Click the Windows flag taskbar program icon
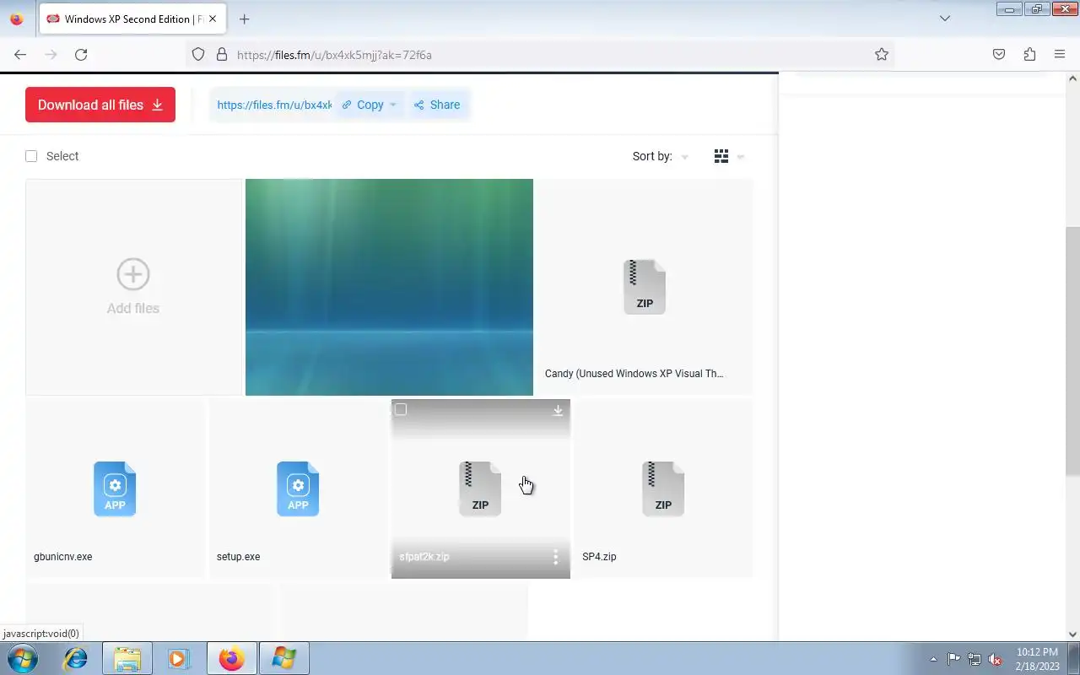 tap(284, 658)
